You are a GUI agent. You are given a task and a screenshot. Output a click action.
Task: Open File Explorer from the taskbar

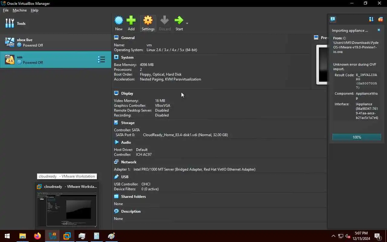click(x=22, y=236)
